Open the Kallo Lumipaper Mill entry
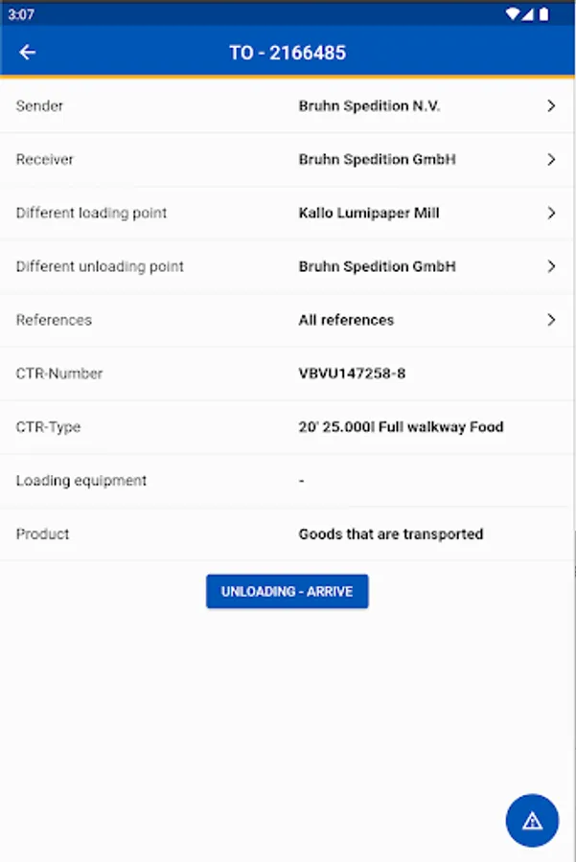 pyautogui.click(x=369, y=214)
